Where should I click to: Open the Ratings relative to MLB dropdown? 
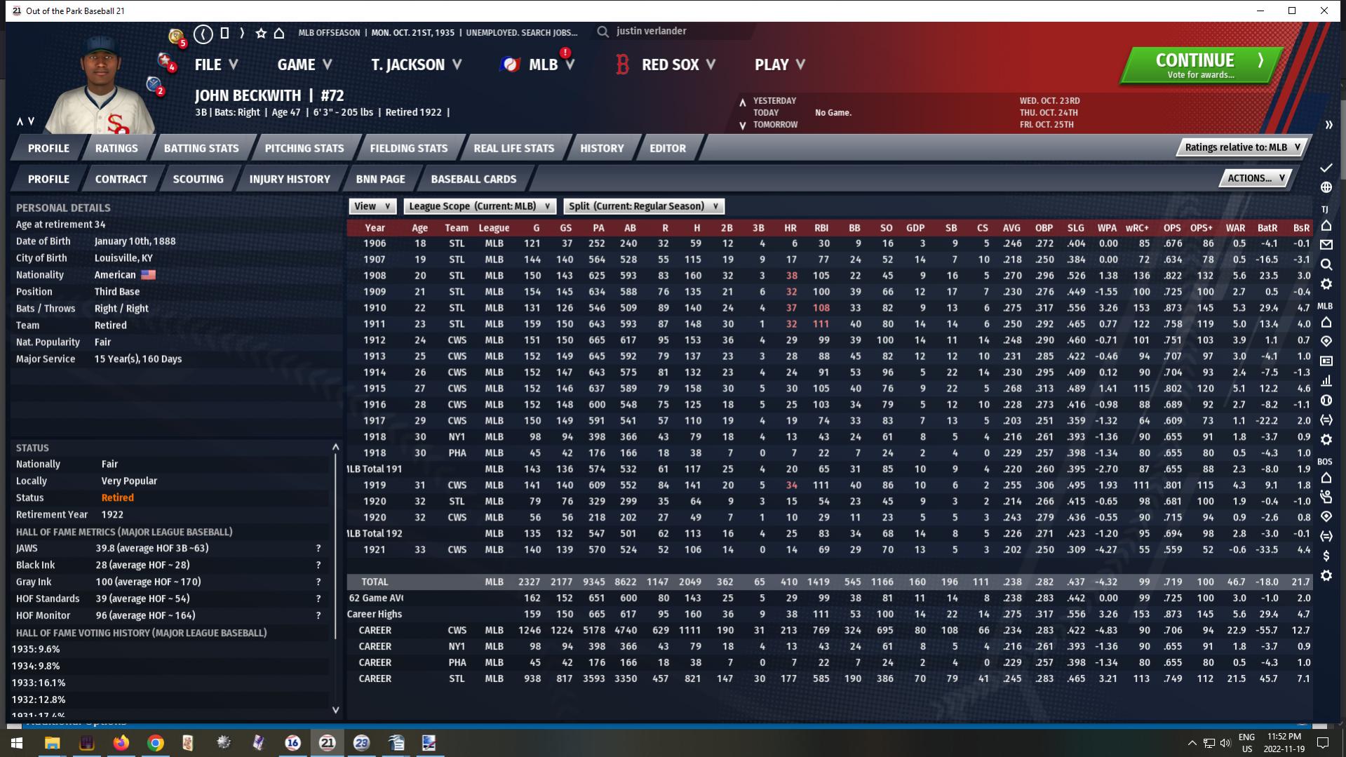pos(1243,147)
